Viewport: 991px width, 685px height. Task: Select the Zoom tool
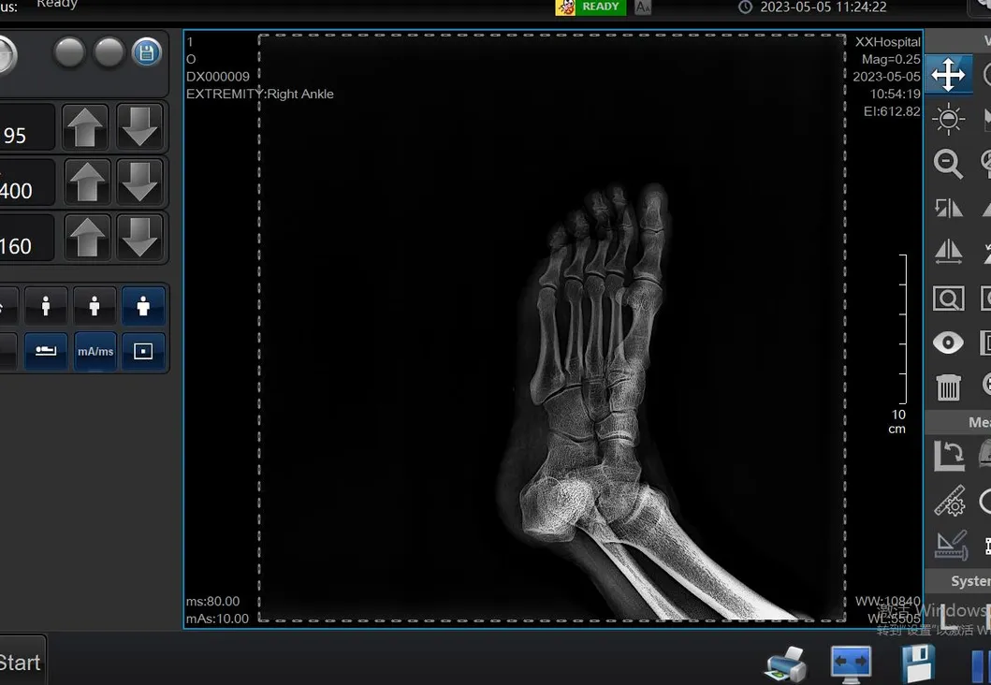(948, 164)
